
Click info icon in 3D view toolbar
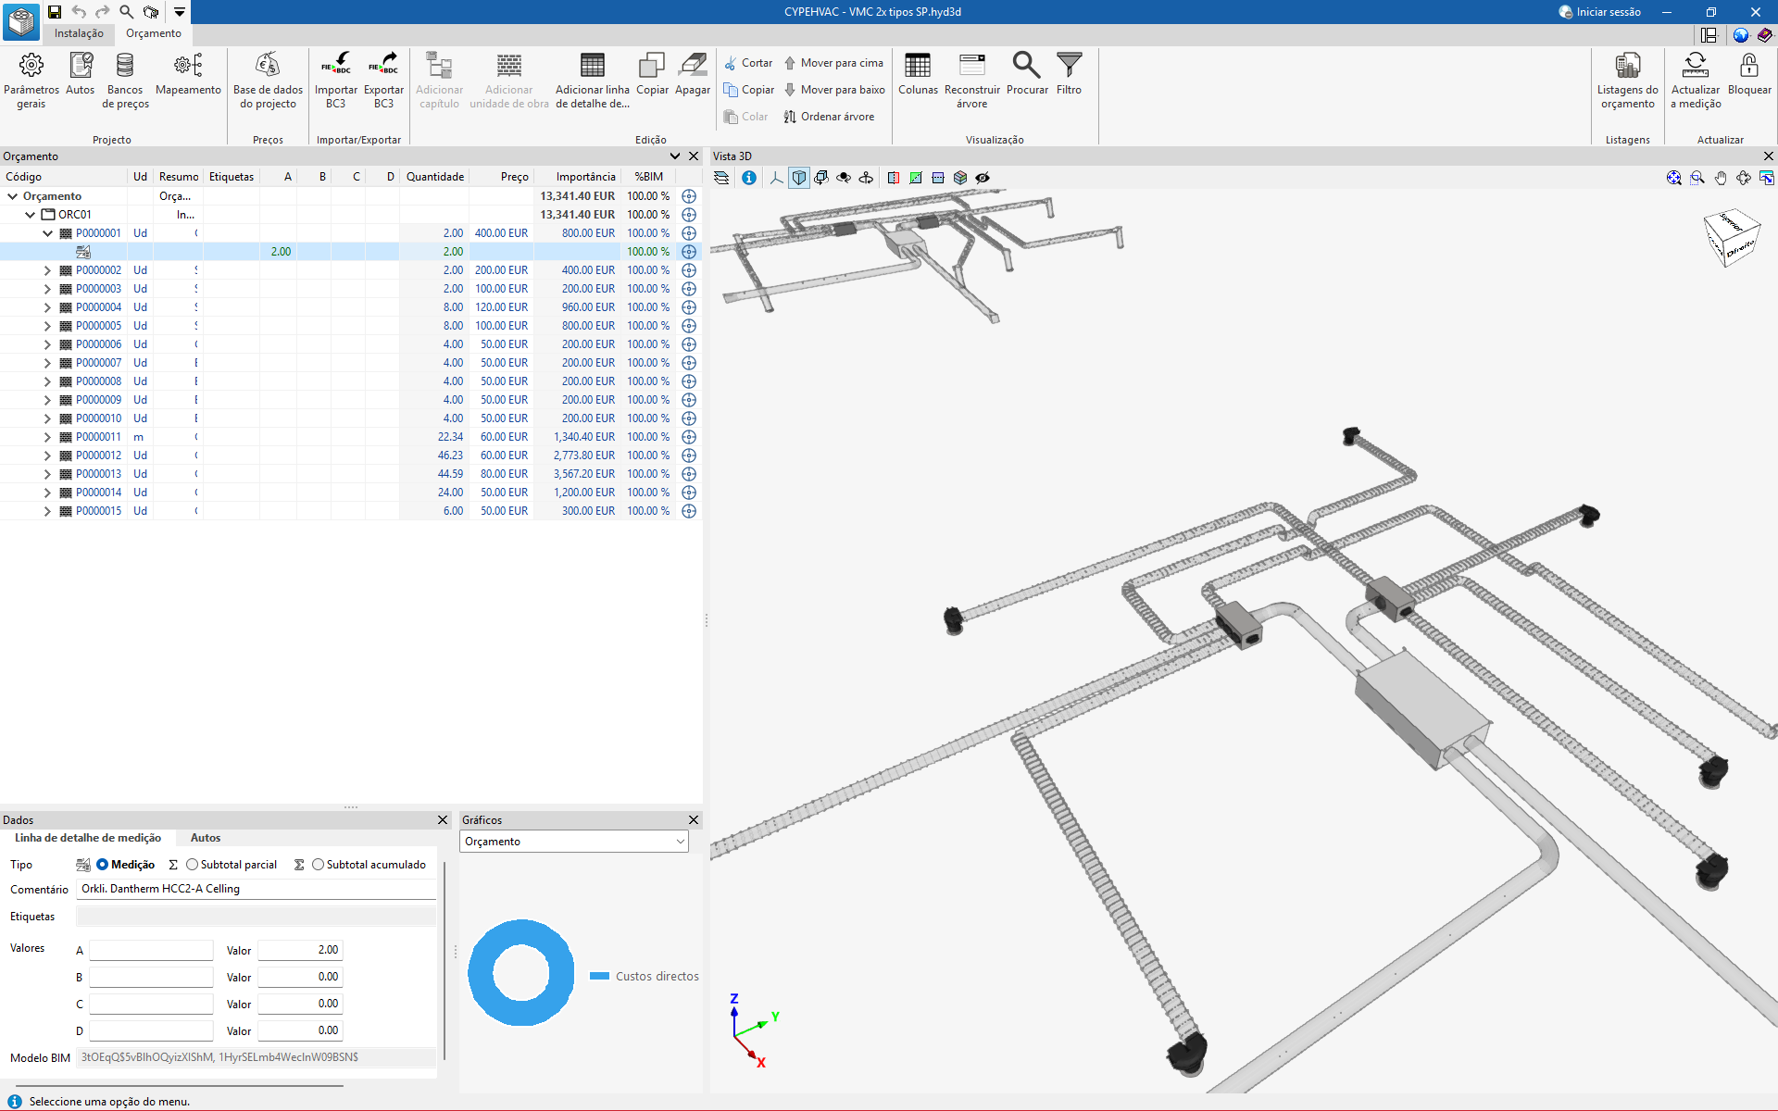(x=749, y=178)
